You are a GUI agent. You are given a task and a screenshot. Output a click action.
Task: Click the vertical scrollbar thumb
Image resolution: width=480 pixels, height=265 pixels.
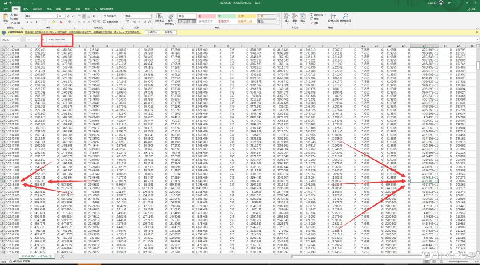pyautogui.click(x=478, y=65)
